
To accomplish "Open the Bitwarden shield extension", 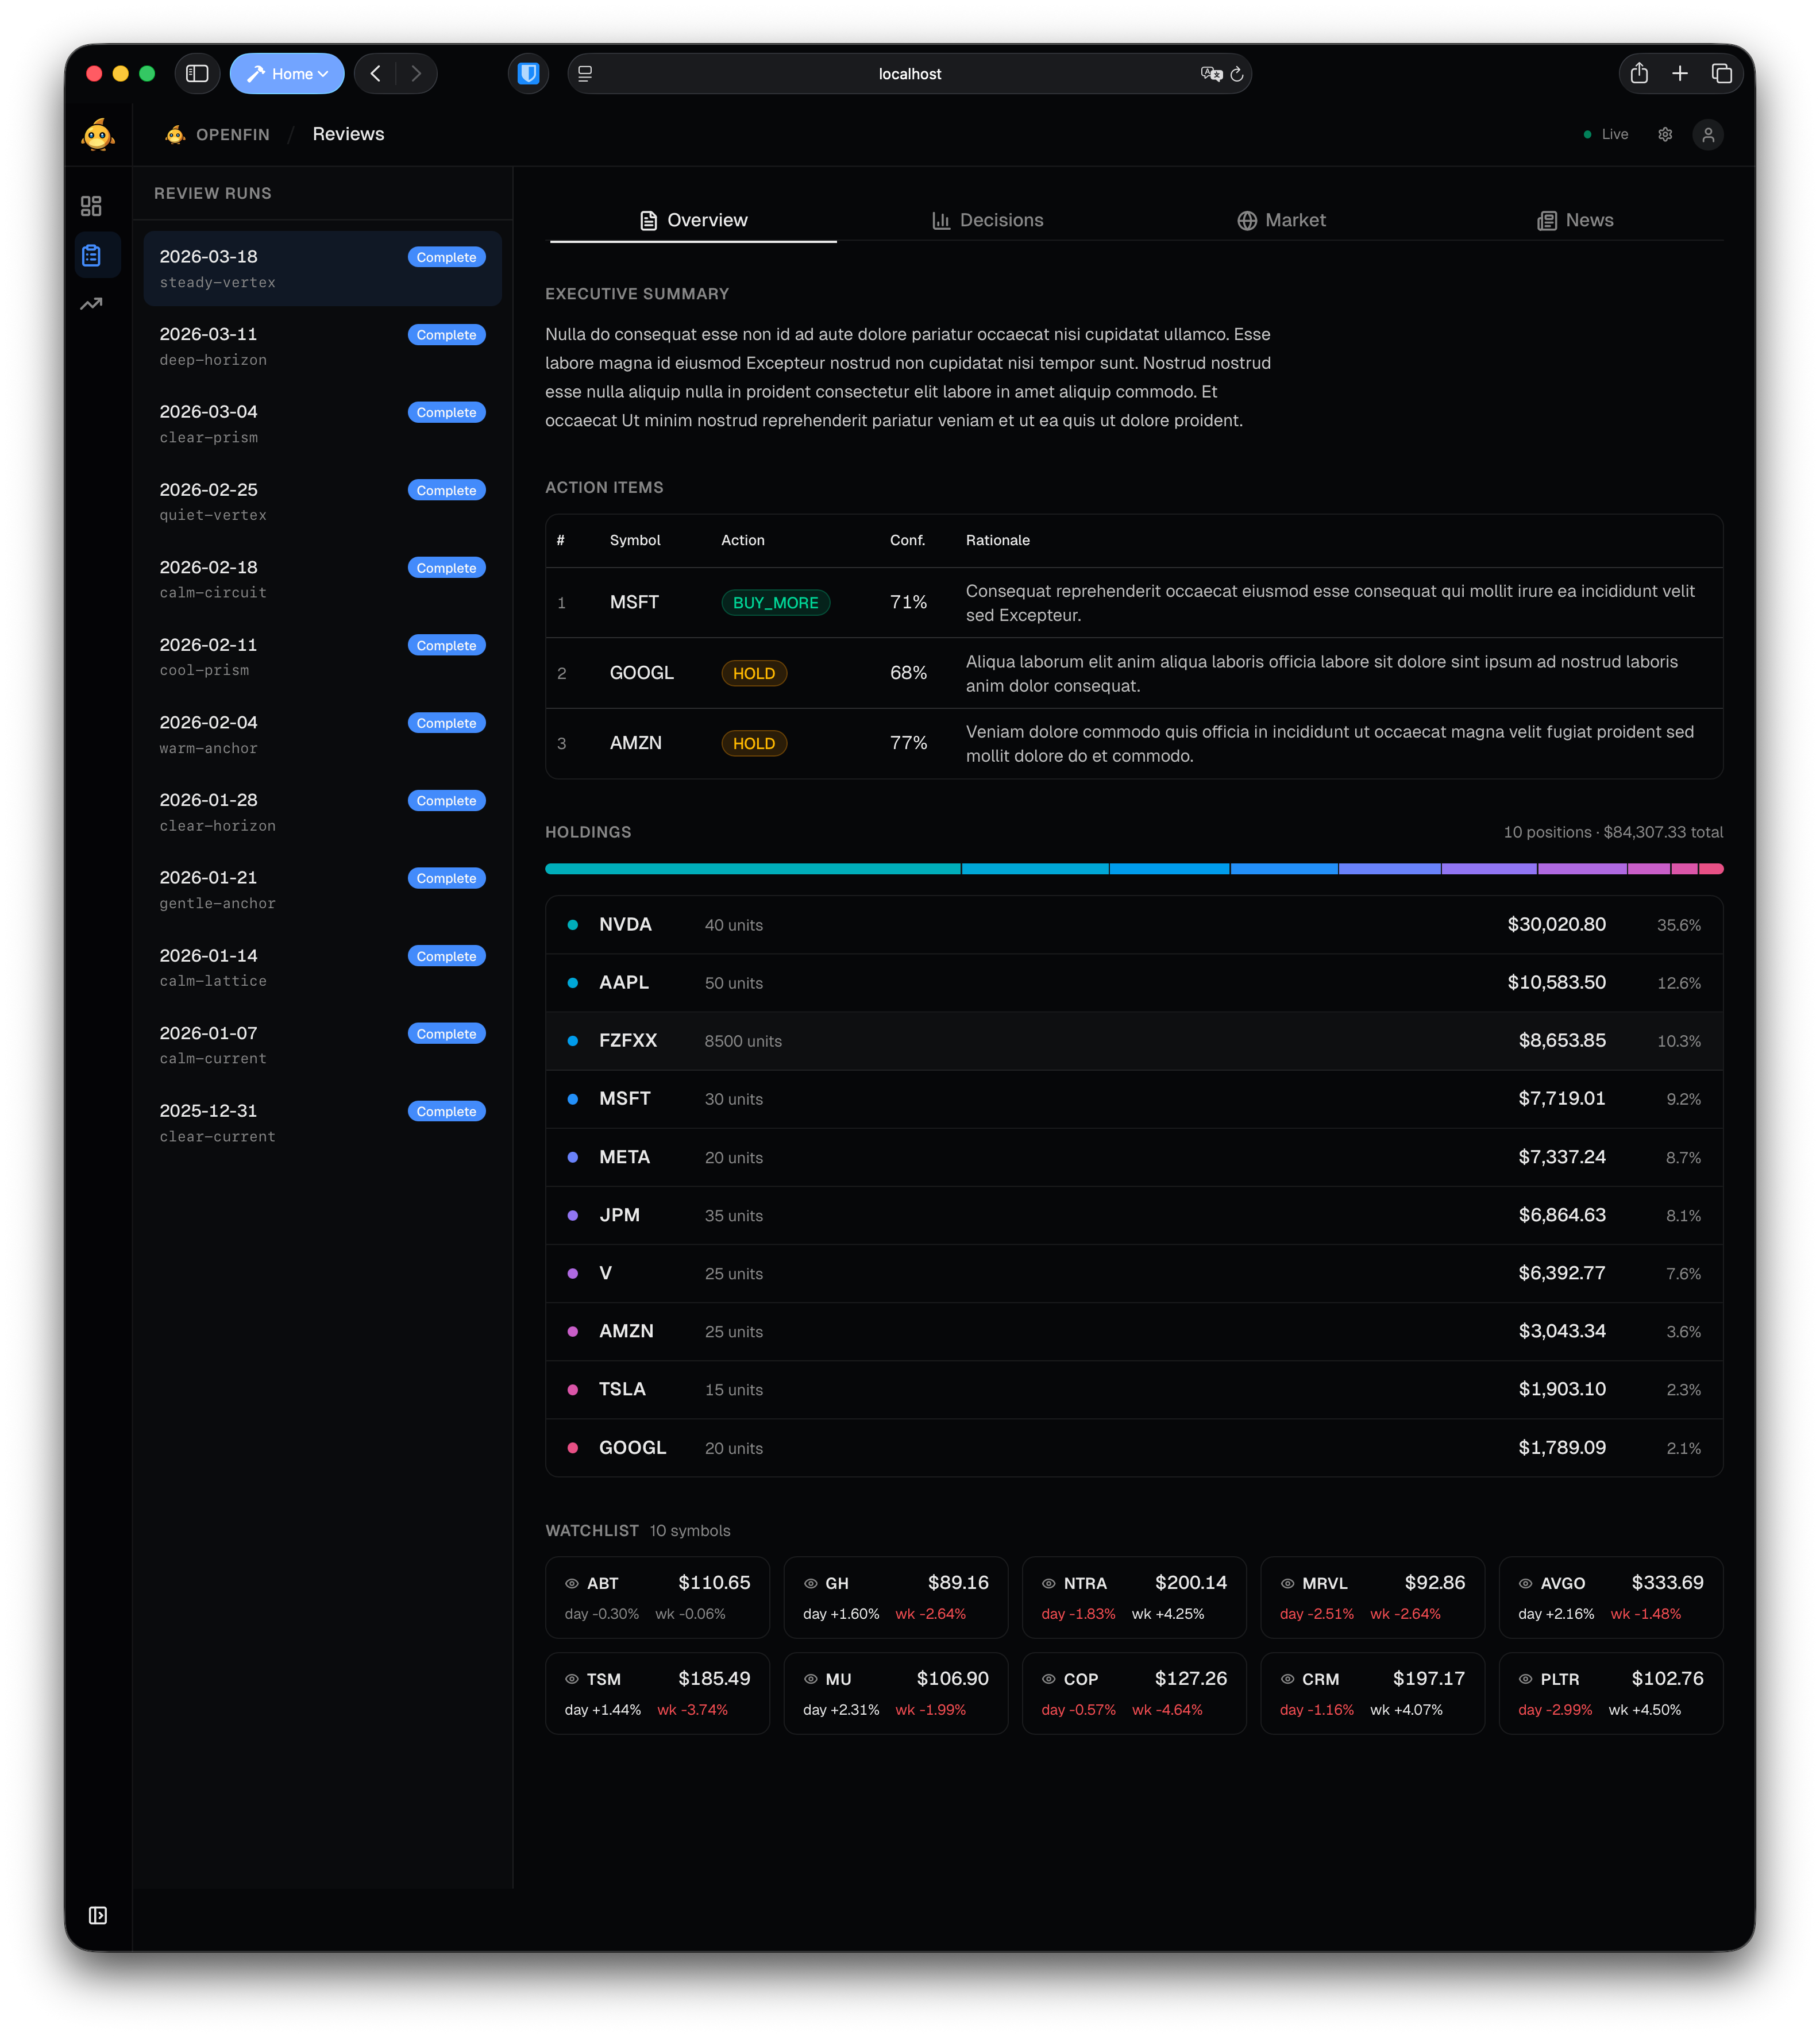I will pyautogui.click(x=529, y=74).
